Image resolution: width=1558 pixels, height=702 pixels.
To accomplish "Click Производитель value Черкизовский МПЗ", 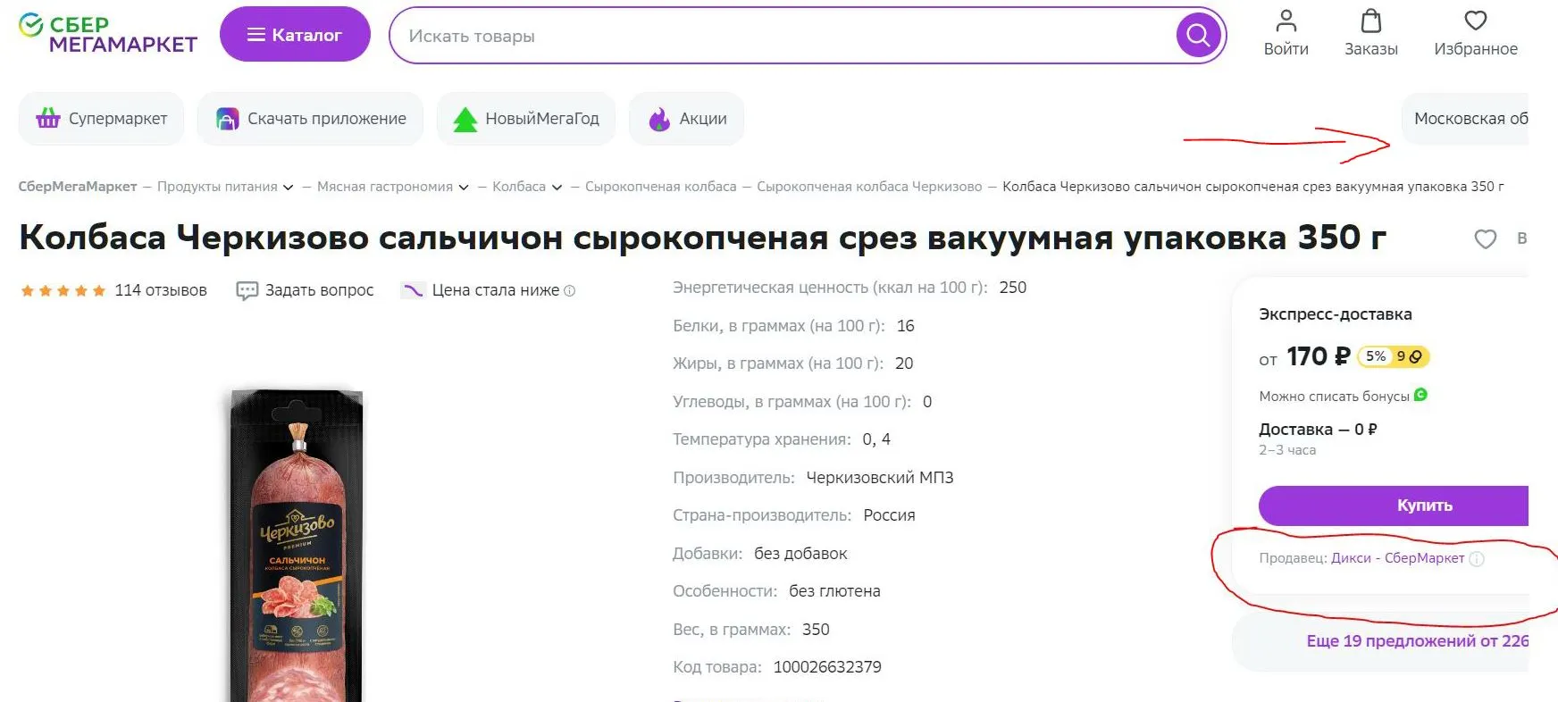I will point(880,478).
